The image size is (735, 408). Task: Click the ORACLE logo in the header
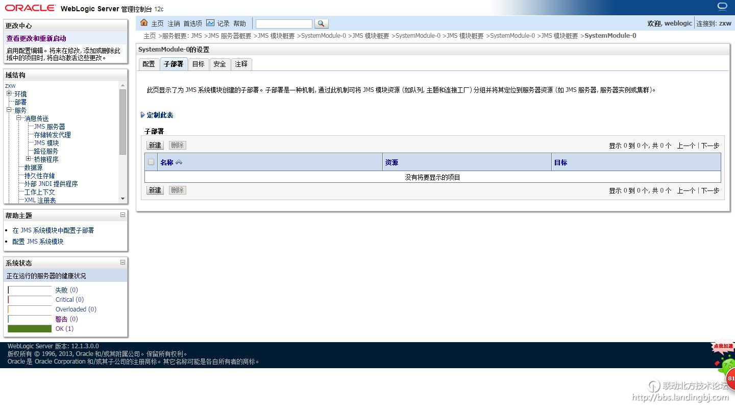pyautogui.click(x=30, y=8)
